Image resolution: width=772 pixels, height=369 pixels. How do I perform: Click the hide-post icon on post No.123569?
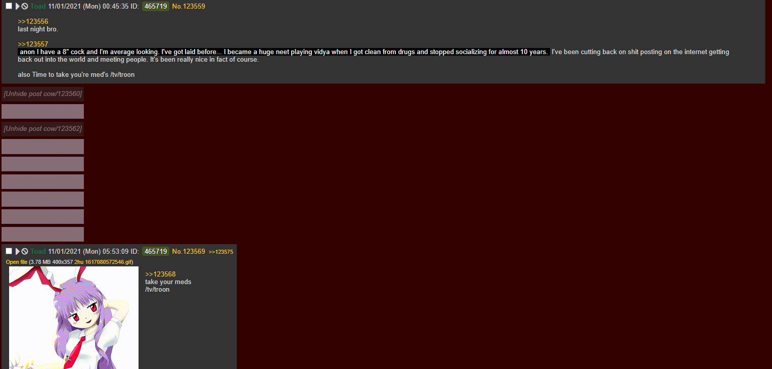tap(25, 251)
